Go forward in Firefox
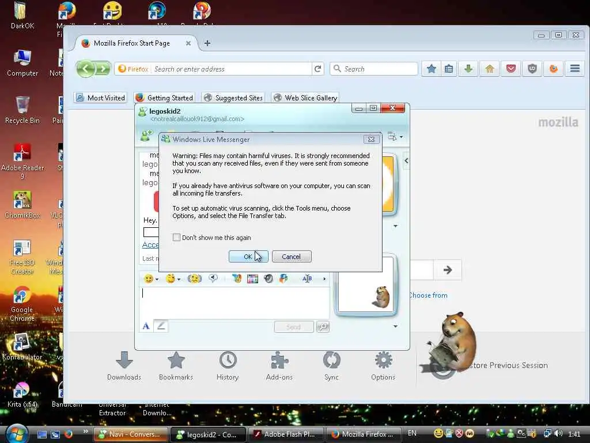The height and width of the screenshot is (443, 590). (x=103, y=69)
